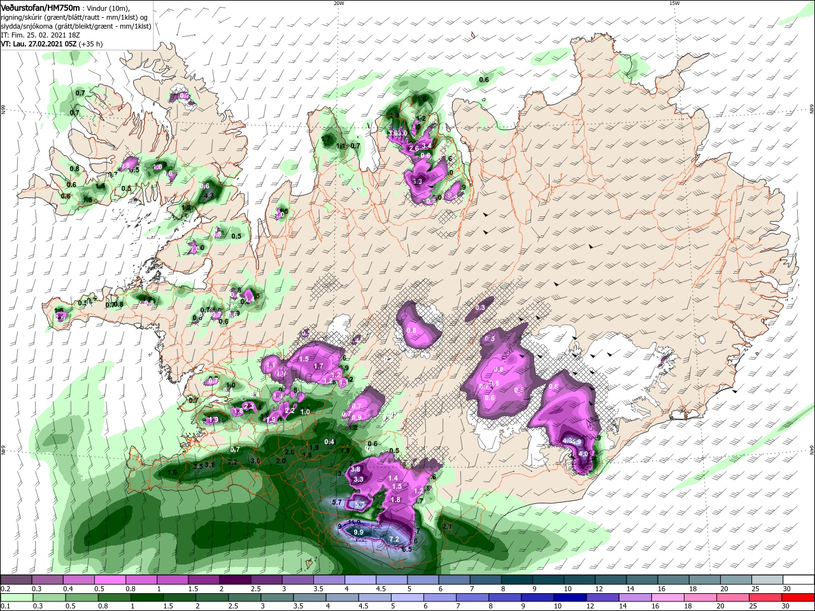Pick the light grey upper swatch between 25 and 30
Screen dimensions: 815x611
coord(768,580)
